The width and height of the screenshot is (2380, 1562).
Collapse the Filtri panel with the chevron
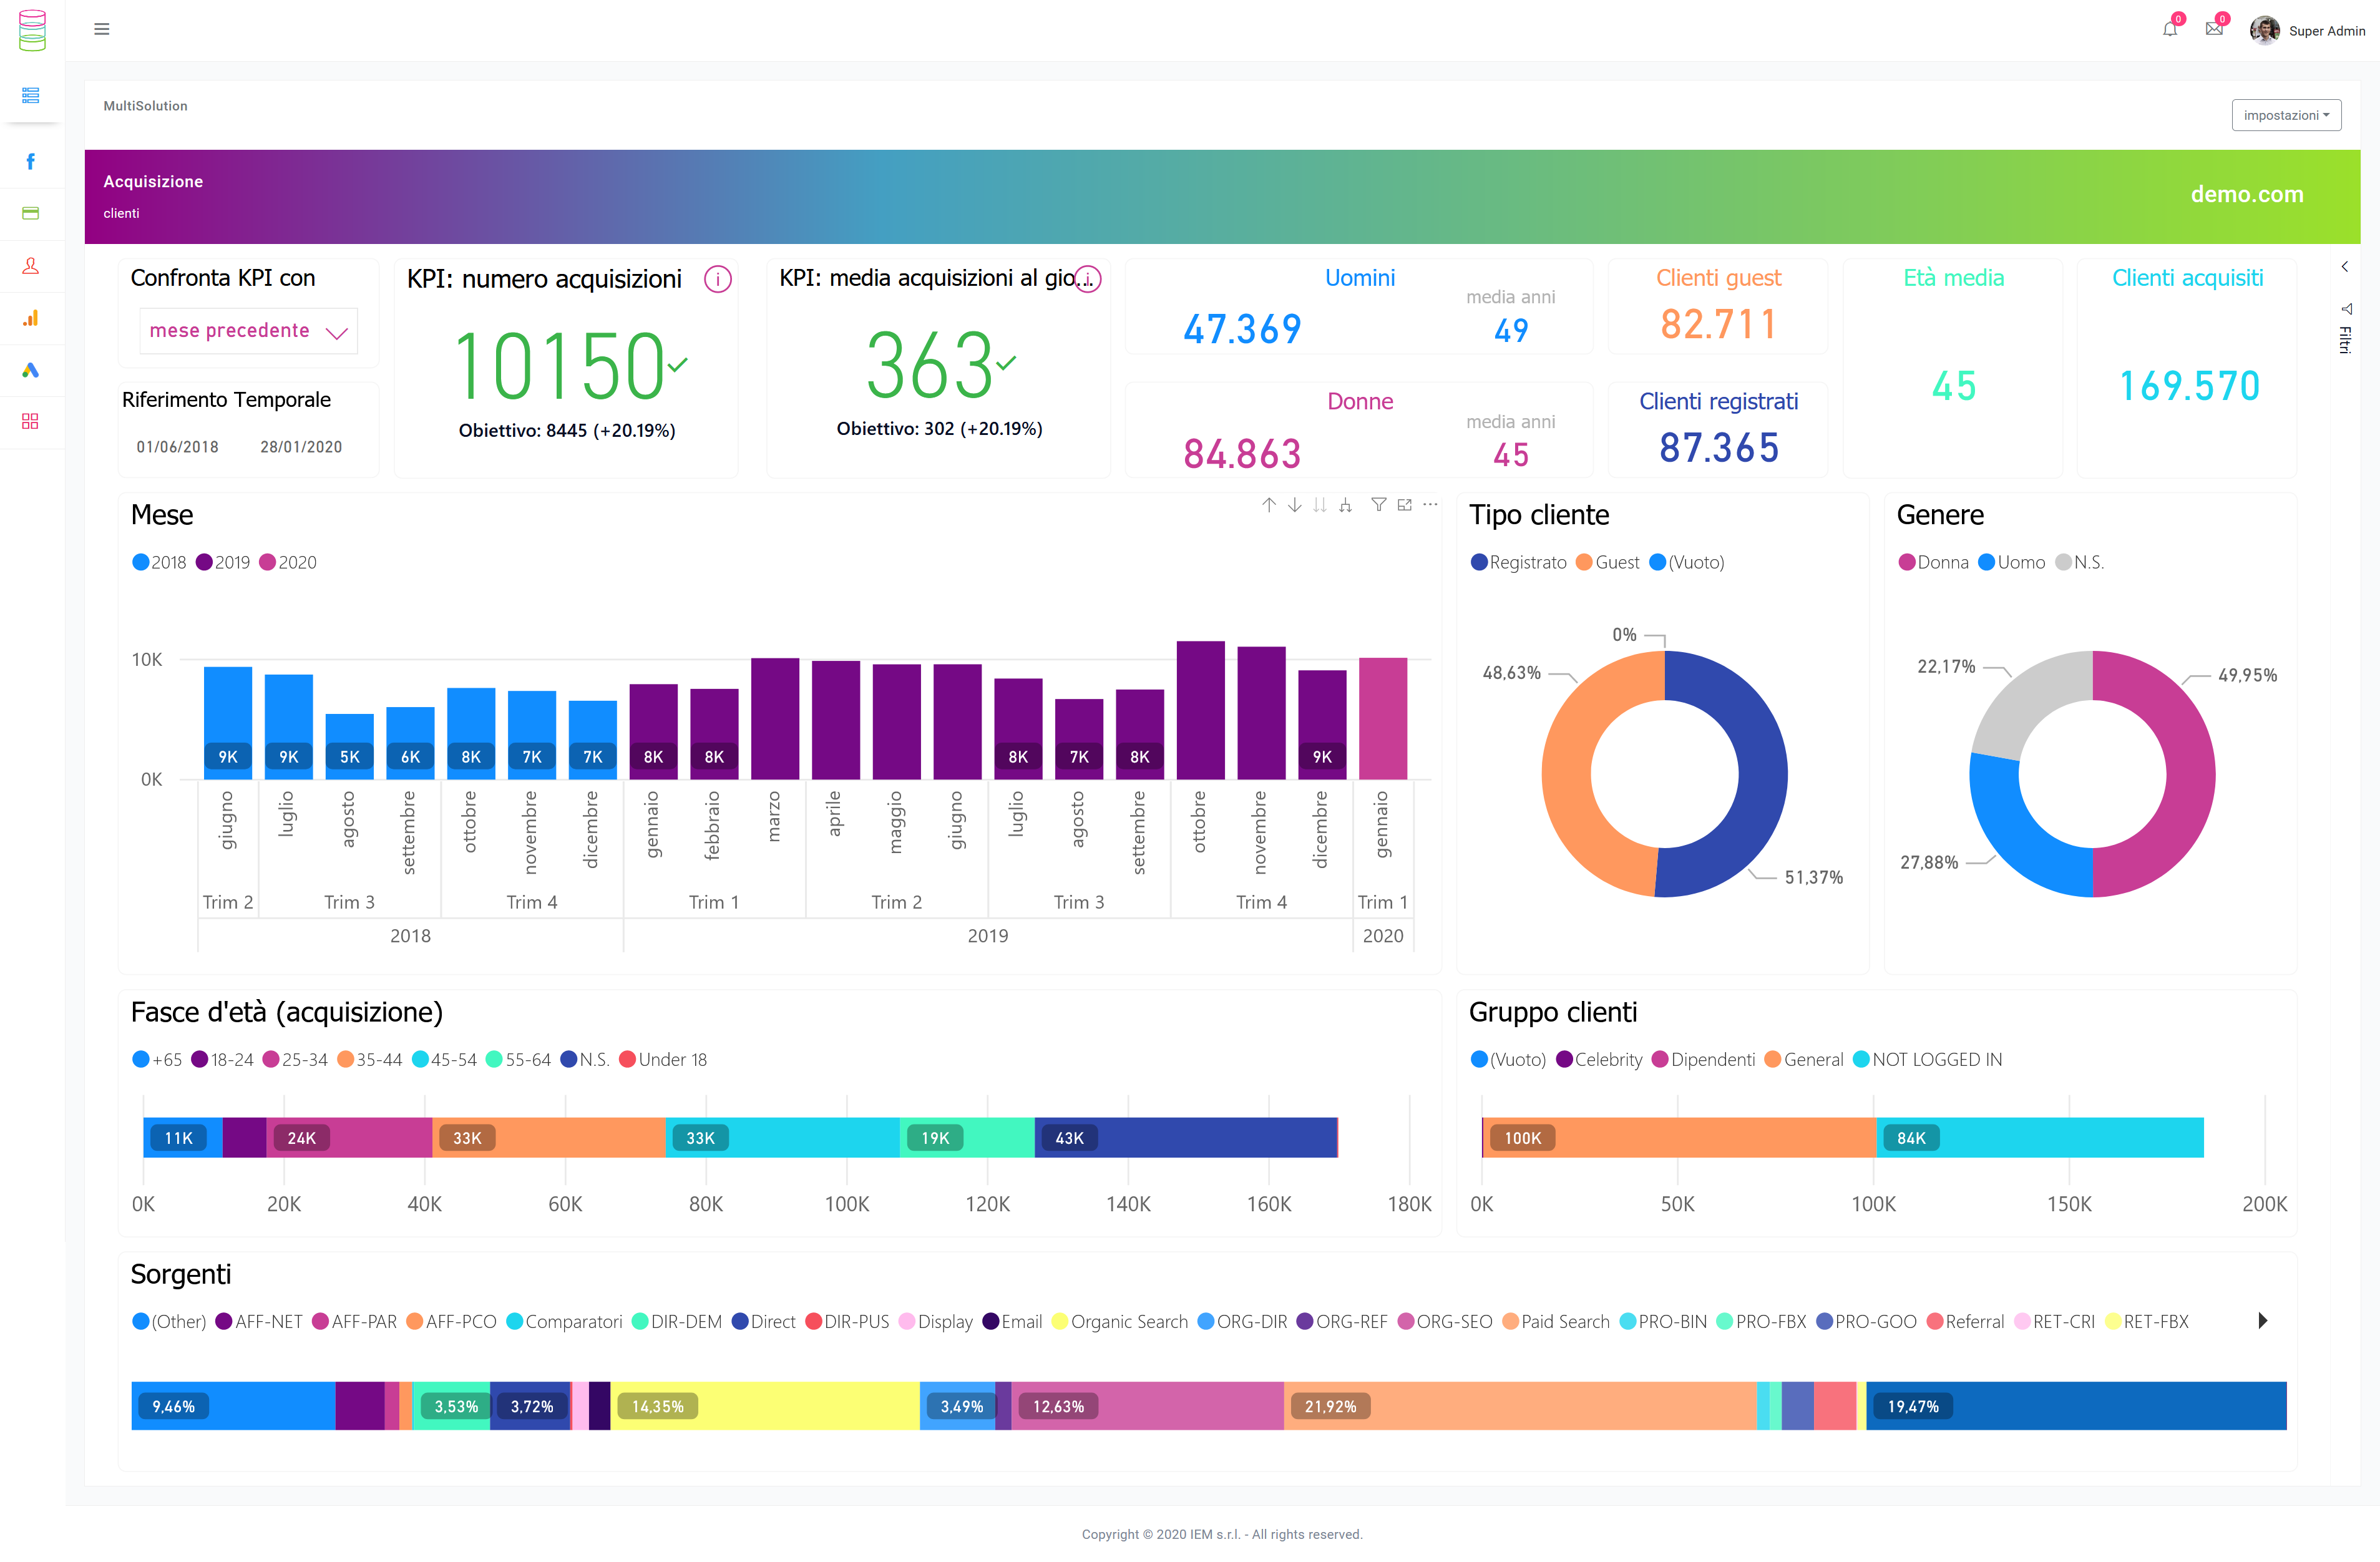point(2345,266)
